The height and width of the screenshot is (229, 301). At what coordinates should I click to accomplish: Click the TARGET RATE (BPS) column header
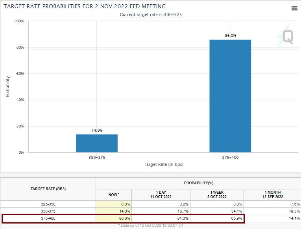click(48, 189)
